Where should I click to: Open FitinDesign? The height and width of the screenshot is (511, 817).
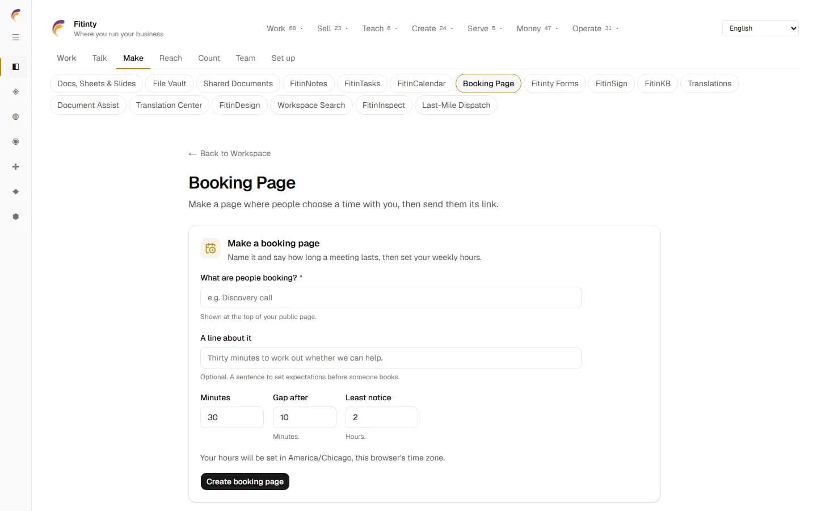point(239,105)
